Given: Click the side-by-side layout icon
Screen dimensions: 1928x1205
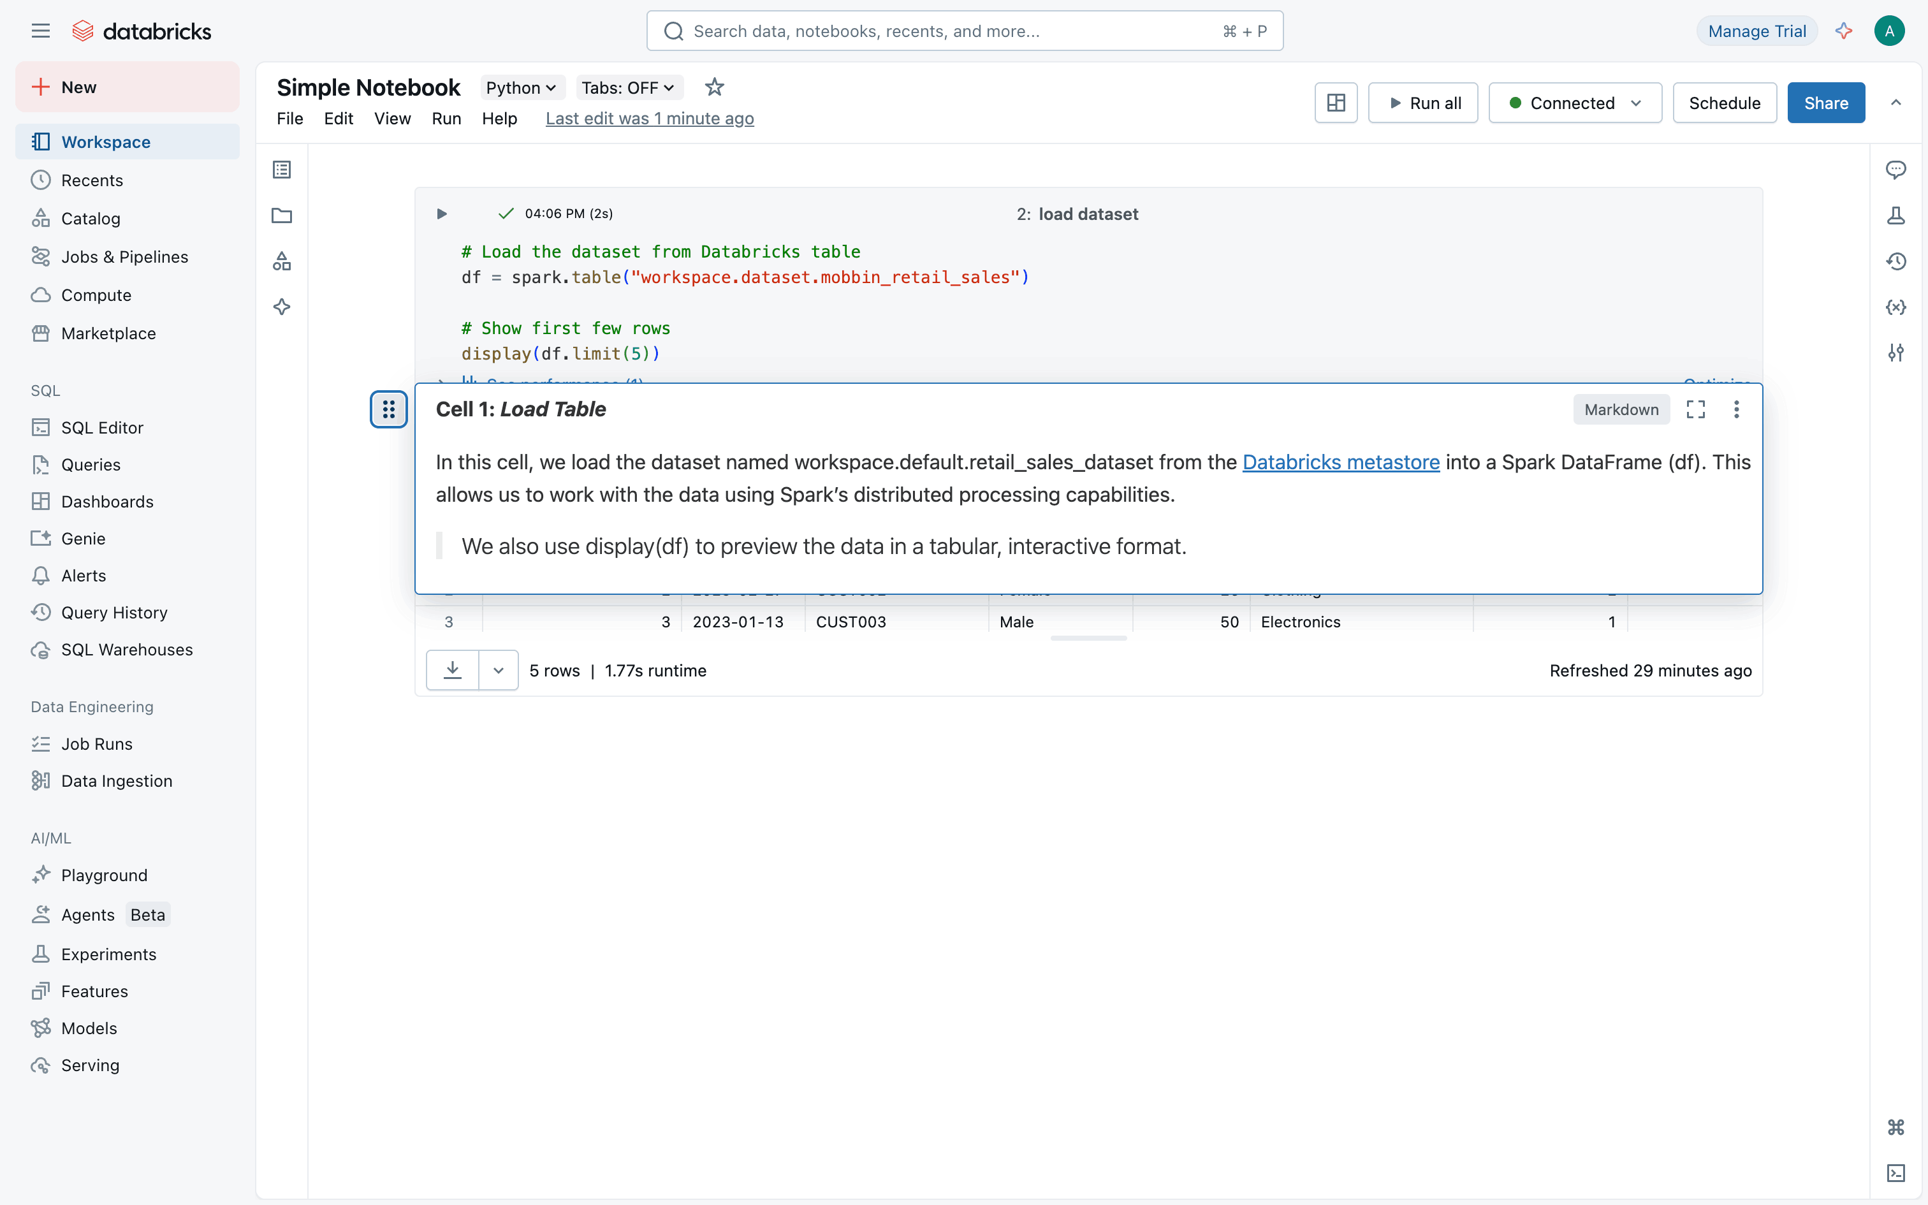Looking at the screenshot, I should tap(1336, 103).
